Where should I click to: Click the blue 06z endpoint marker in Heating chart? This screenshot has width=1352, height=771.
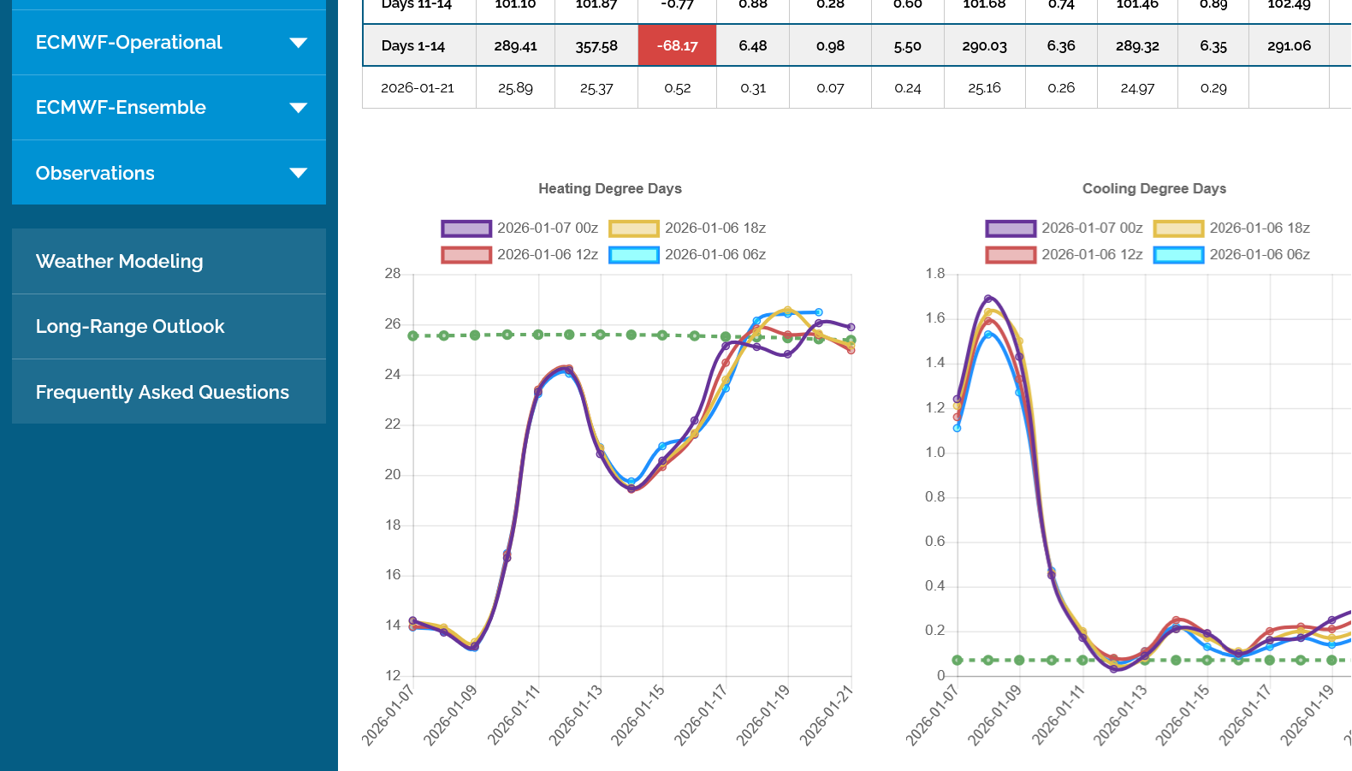coord(819,312)
